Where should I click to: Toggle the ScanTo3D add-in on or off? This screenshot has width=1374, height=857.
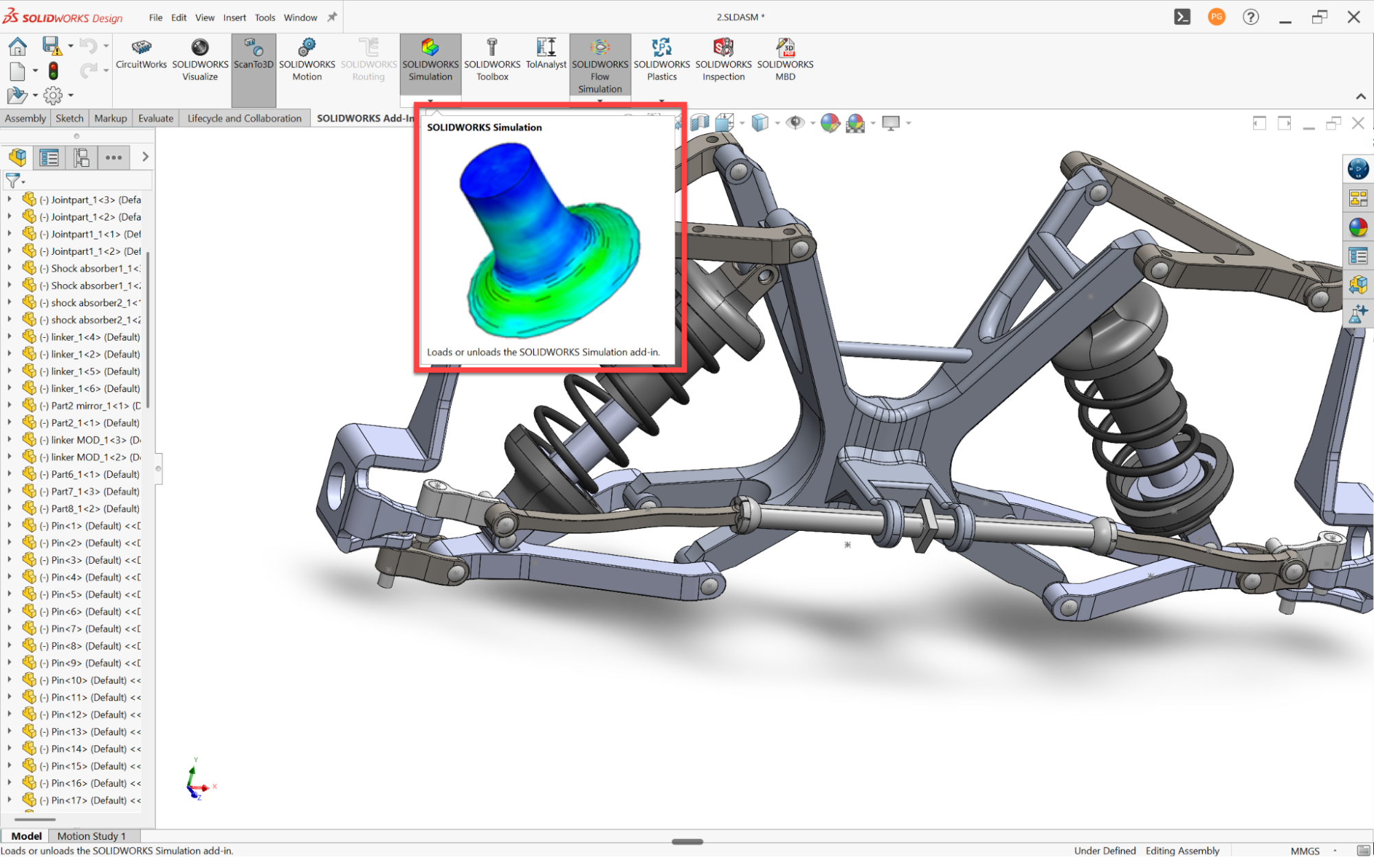pos(254,54)
